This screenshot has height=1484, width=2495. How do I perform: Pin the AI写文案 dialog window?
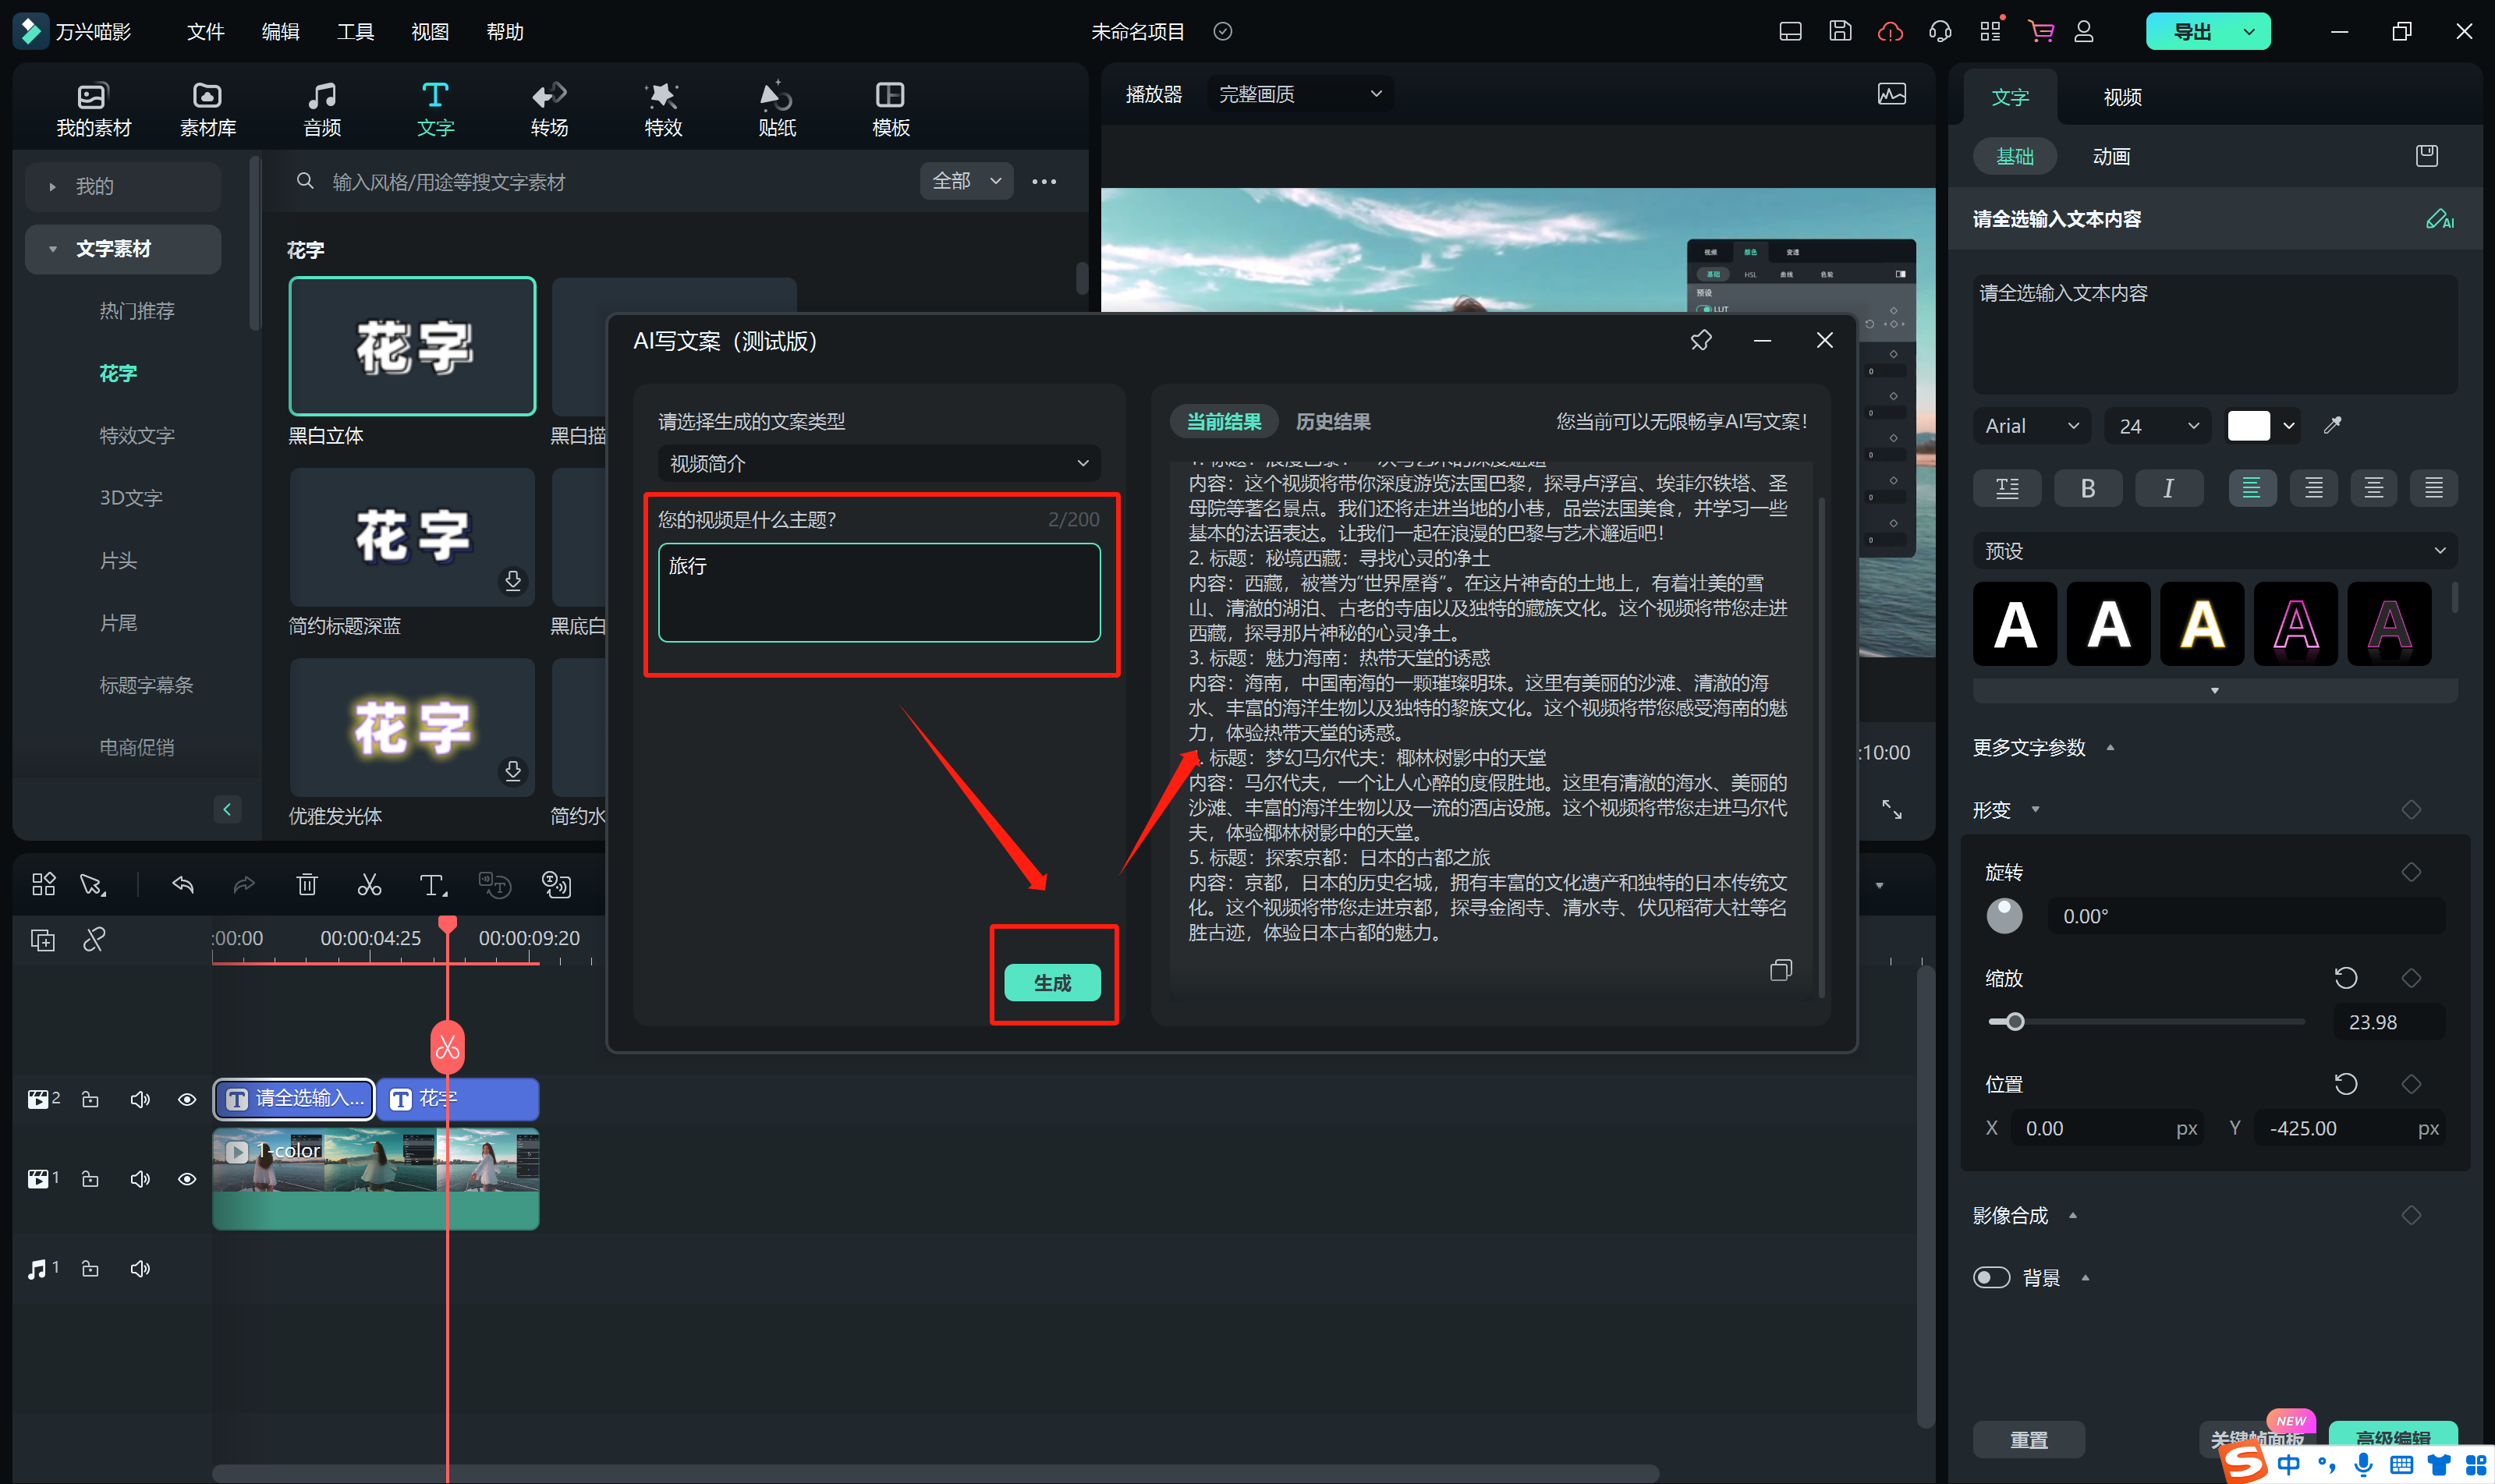click(1700, 341)
